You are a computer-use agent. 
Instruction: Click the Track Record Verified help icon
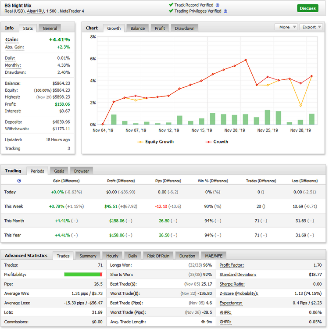[x=218, y=5]
